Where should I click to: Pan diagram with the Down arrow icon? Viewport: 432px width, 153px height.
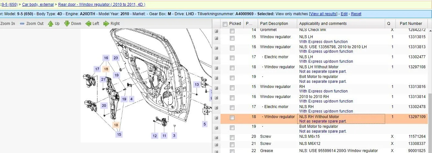[67, 24]
